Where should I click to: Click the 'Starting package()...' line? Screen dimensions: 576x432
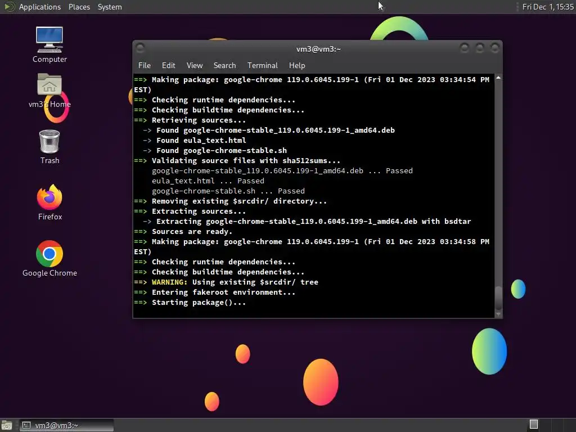[190, 303]
